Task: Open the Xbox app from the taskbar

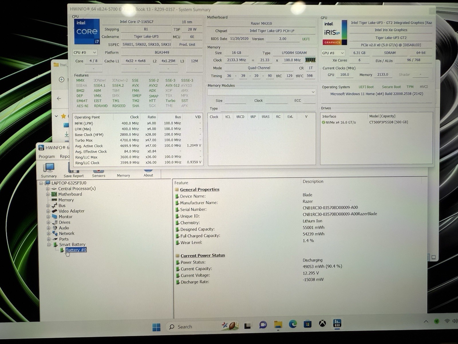Action: click(x=322, y=324)
